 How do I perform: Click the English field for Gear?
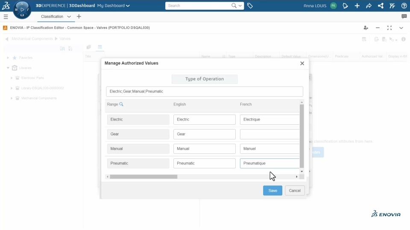[205, 134]
